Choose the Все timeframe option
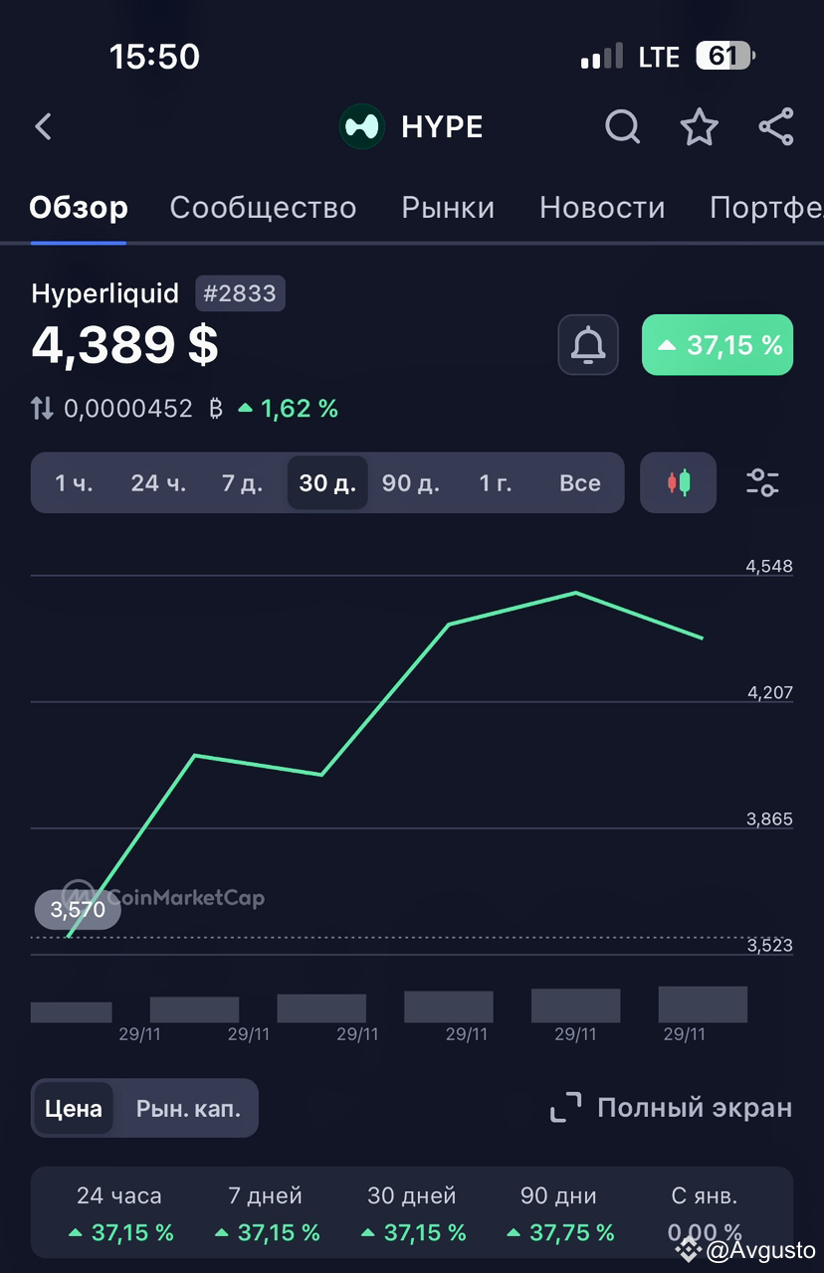824x1273 pixels. (580, 482)
